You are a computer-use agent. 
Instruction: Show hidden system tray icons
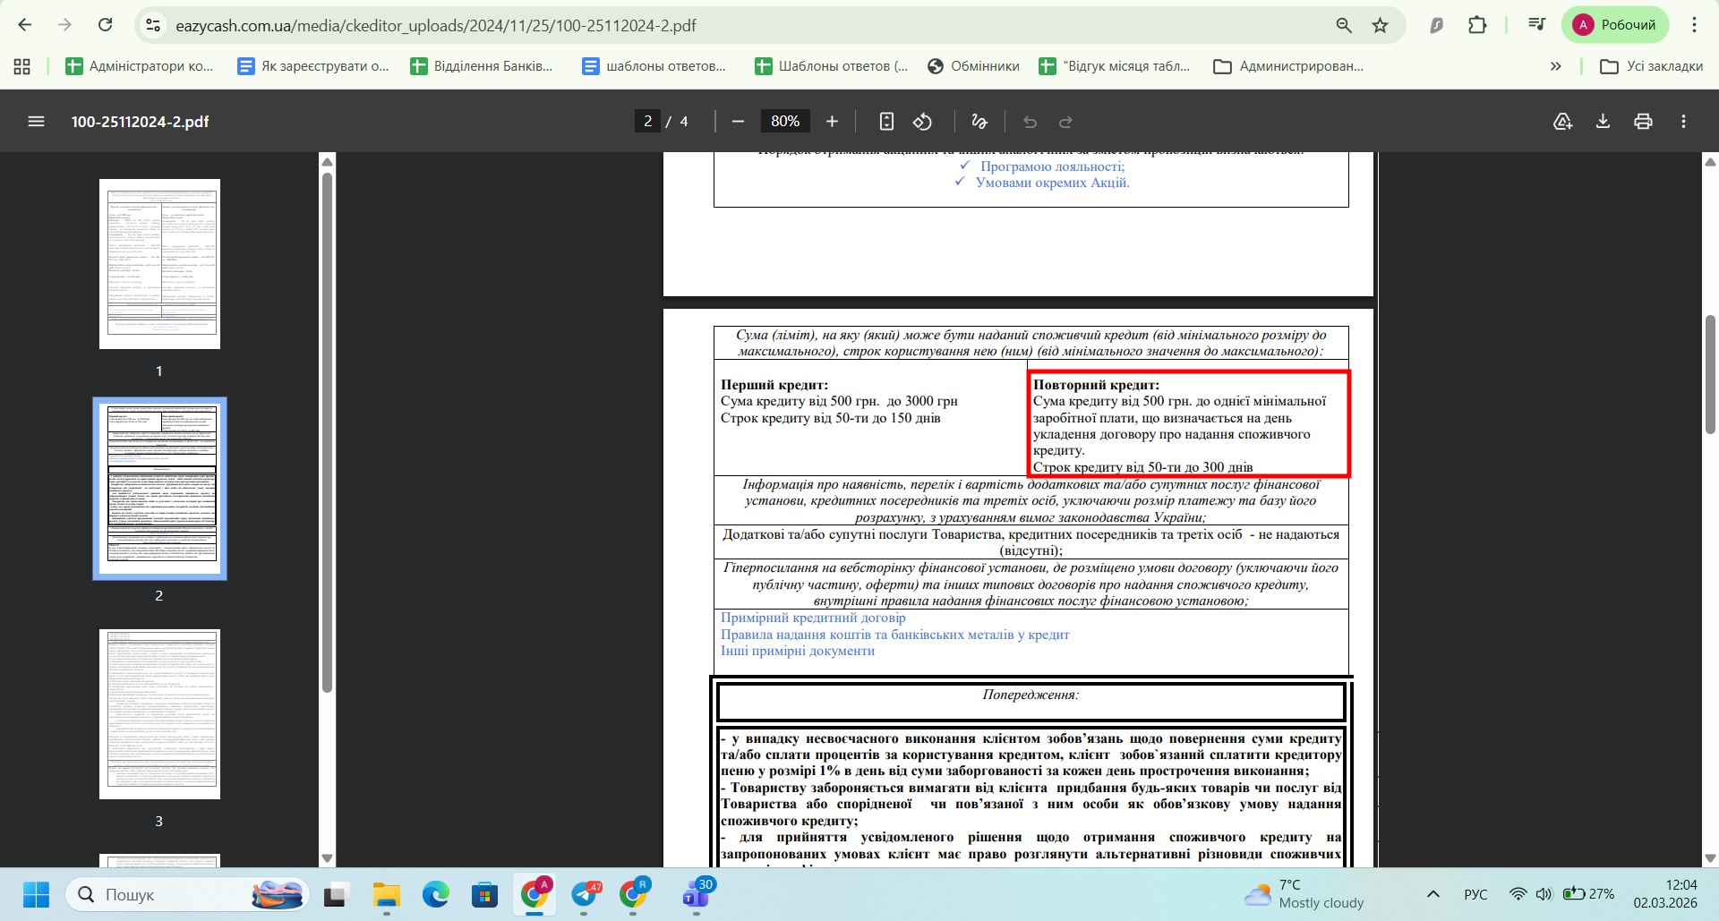coord(1432,894)
